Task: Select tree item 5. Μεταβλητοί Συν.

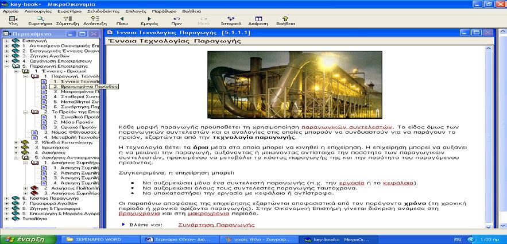Action: pos(76,102)
